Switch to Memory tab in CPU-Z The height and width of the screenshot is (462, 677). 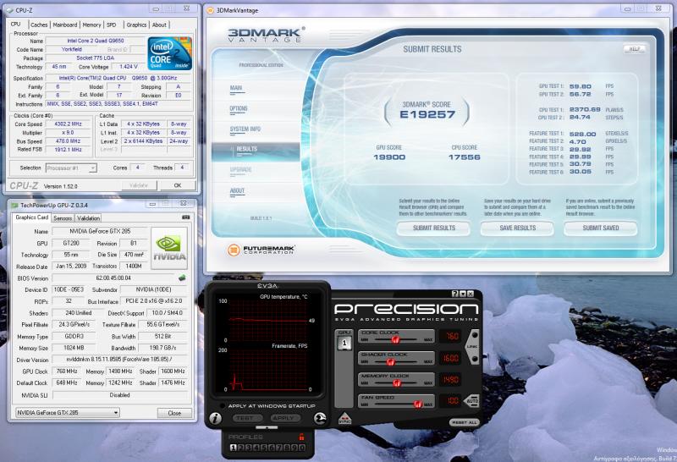(x=91, y=25)
